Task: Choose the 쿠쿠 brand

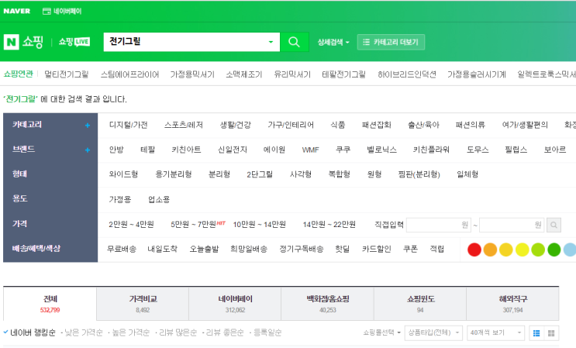Action: [x=343, y=150]
